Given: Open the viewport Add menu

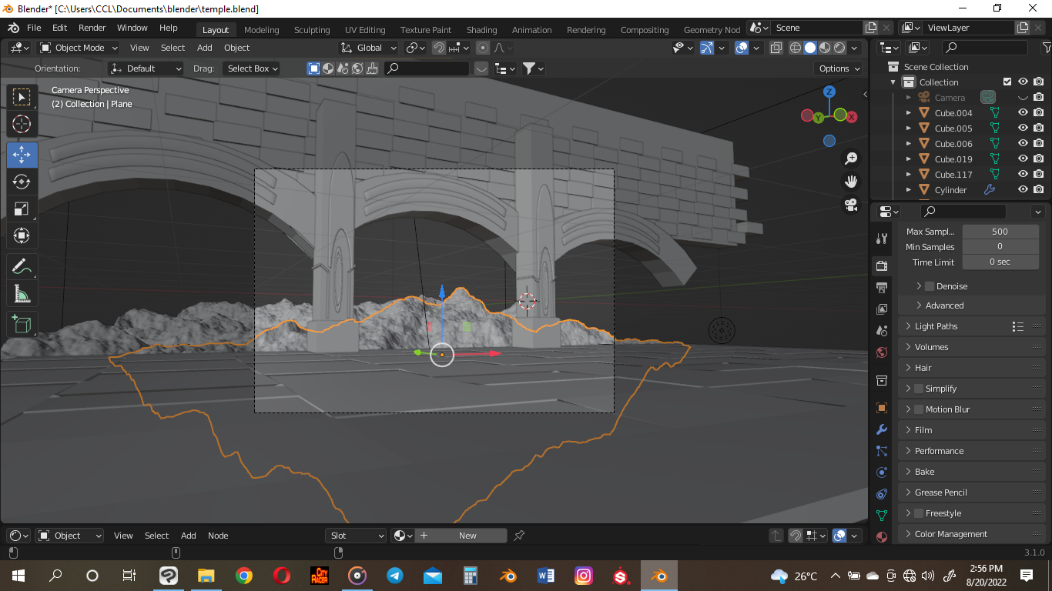Looking at the screenshot, I should tap(204, 48).
